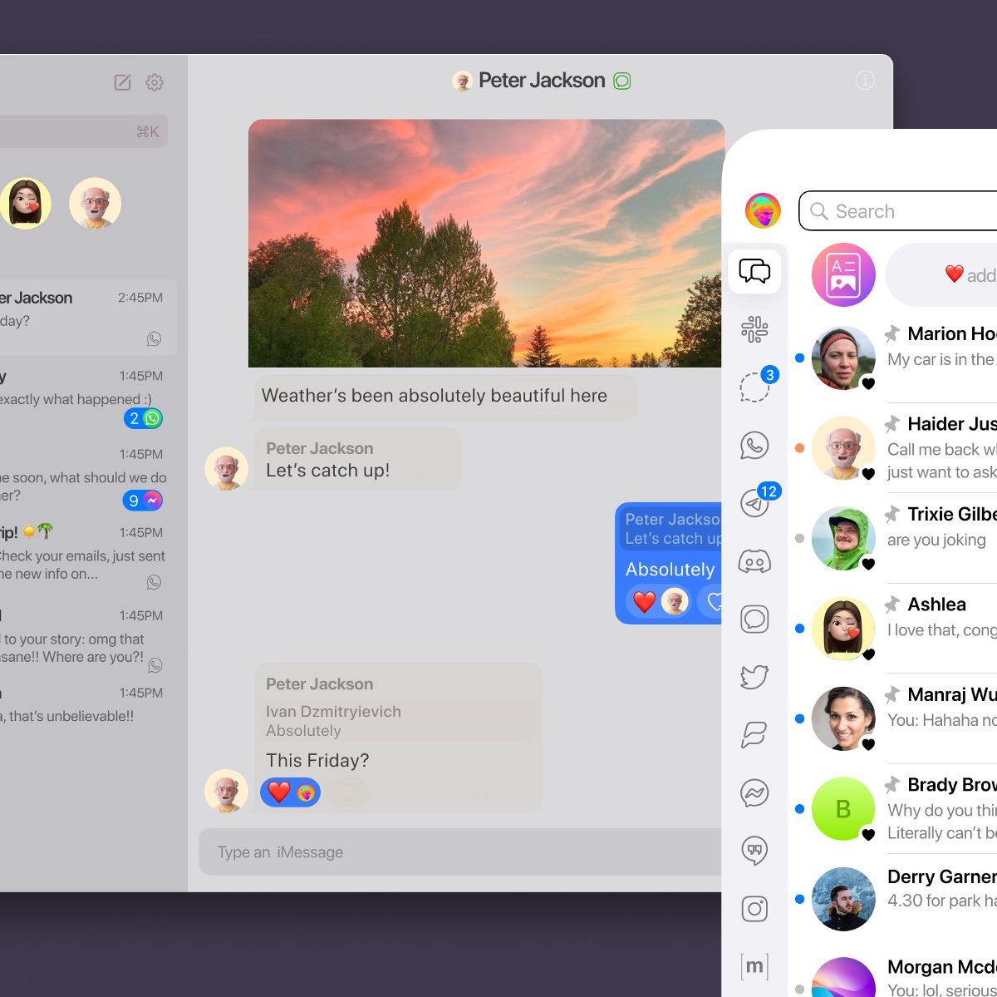This screenshot has width=997, height=997.
Task: Click the rounded-square chat bubble sidebar icon
Action: pyautogui.click(x=754, y=619)
